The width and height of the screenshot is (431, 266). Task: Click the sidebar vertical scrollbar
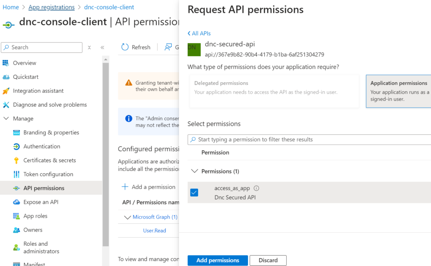point(106,155)
